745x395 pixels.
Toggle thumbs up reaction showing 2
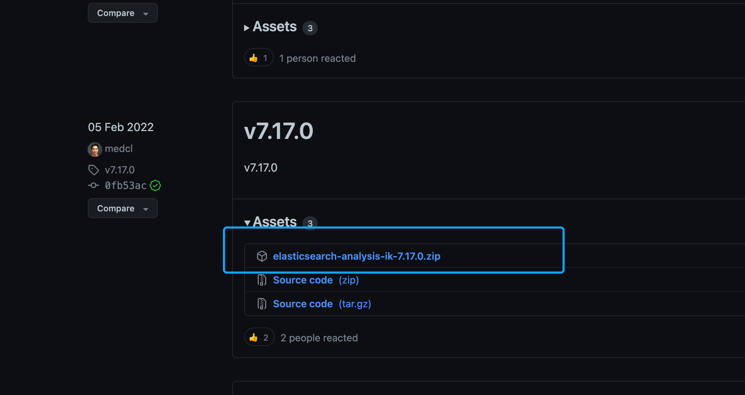(x=259, y=337)
